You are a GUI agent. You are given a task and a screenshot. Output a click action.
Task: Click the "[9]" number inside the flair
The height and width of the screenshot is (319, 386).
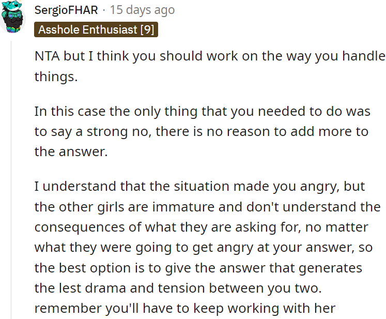point(147,29)
